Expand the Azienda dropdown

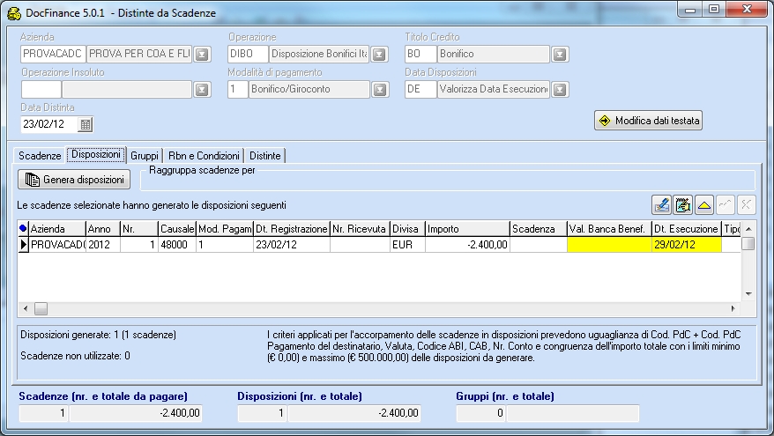pyautogui.click(x=202, y=55)
